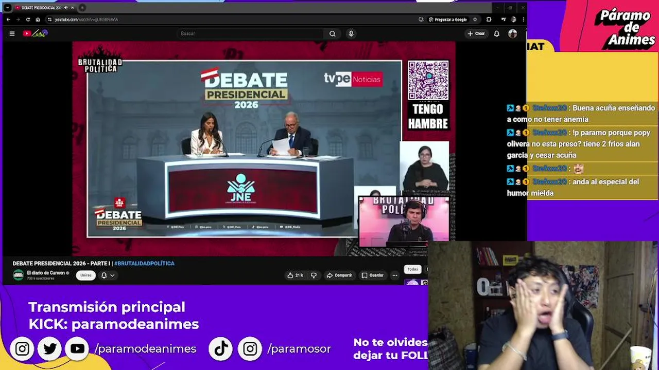Screen dimensions: 659x370
Task: Like the video with thumbs up 21 k
Action: (x=296, y=275)
